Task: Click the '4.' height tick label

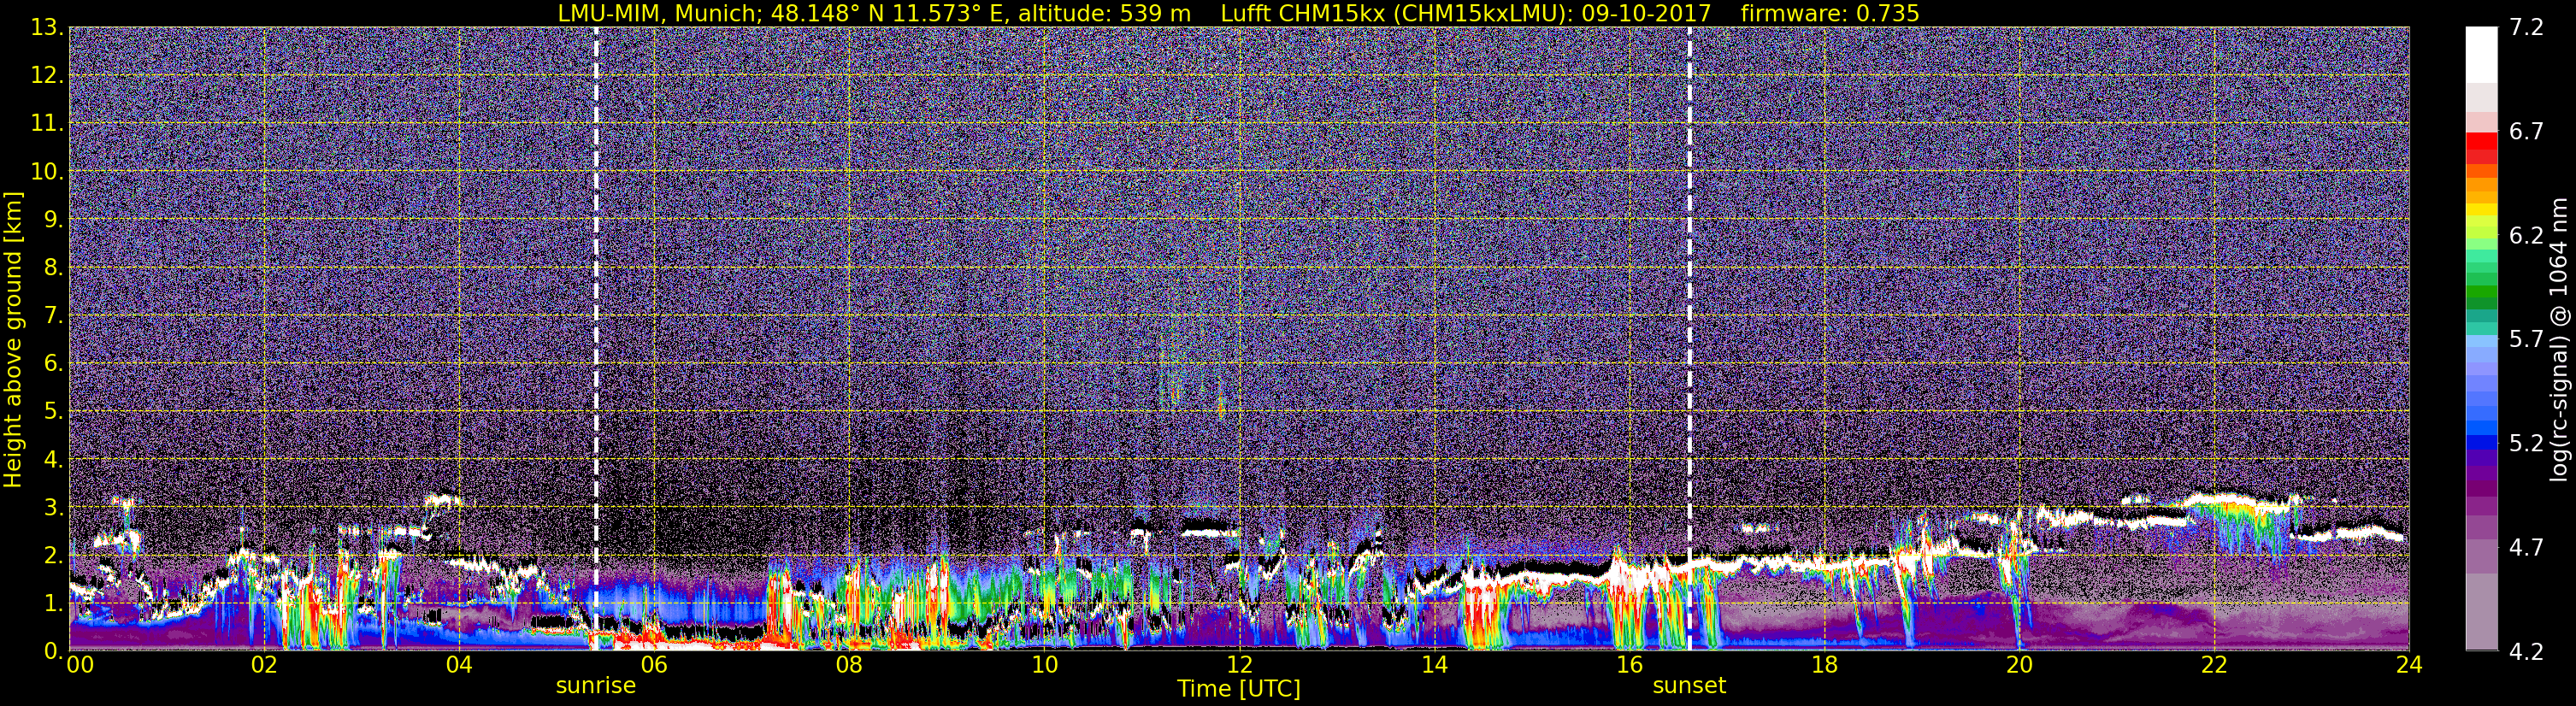Action: coord(53,460)
